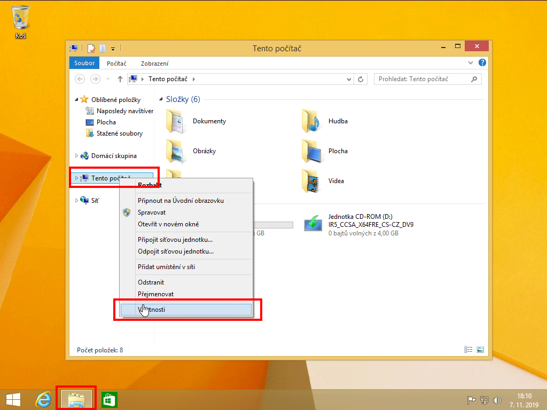
Task: Launch Internet Explorer from the taskbar
Action: (43, 400)
